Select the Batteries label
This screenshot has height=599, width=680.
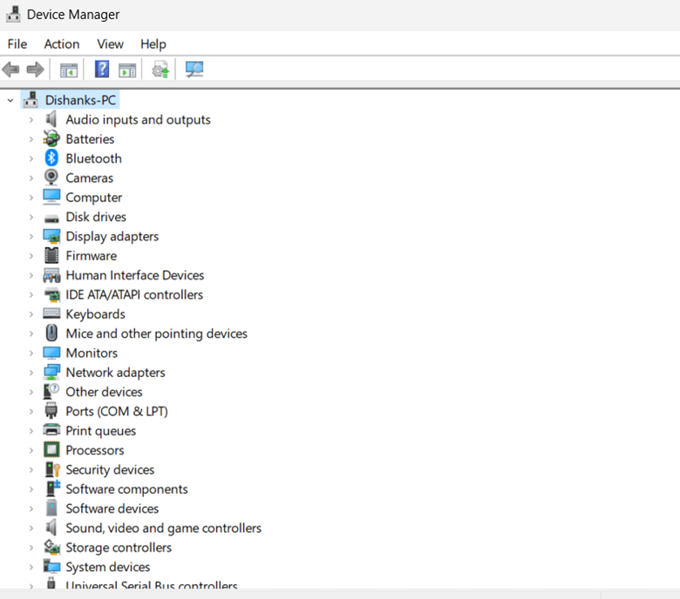90,139
